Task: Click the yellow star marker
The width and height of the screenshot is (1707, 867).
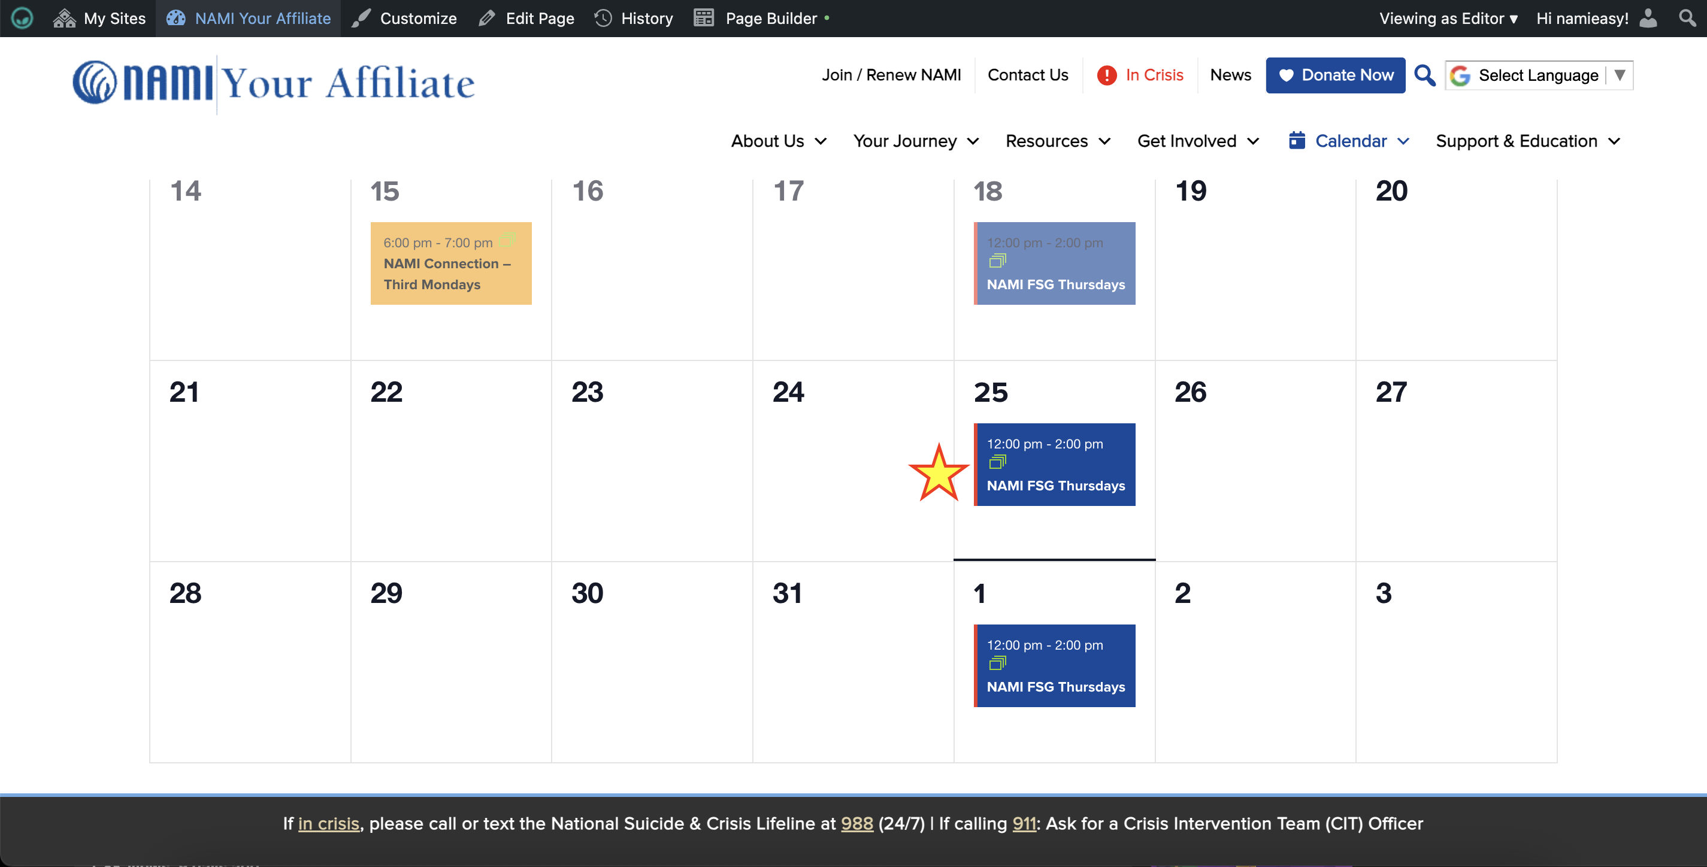Action: tap(939, 473)
